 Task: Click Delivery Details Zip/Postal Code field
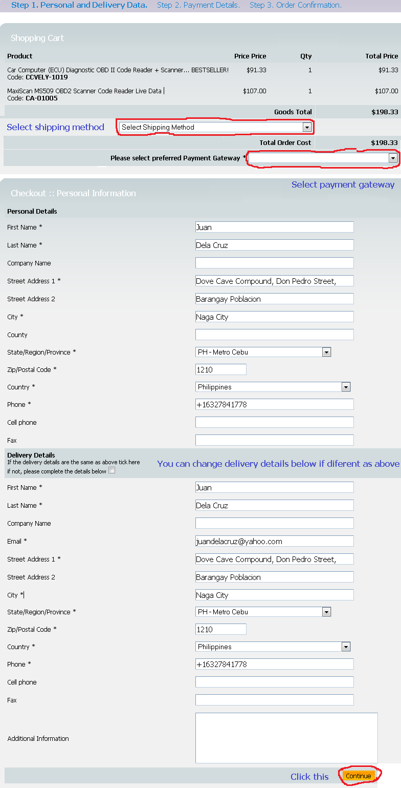pos(221,629)
